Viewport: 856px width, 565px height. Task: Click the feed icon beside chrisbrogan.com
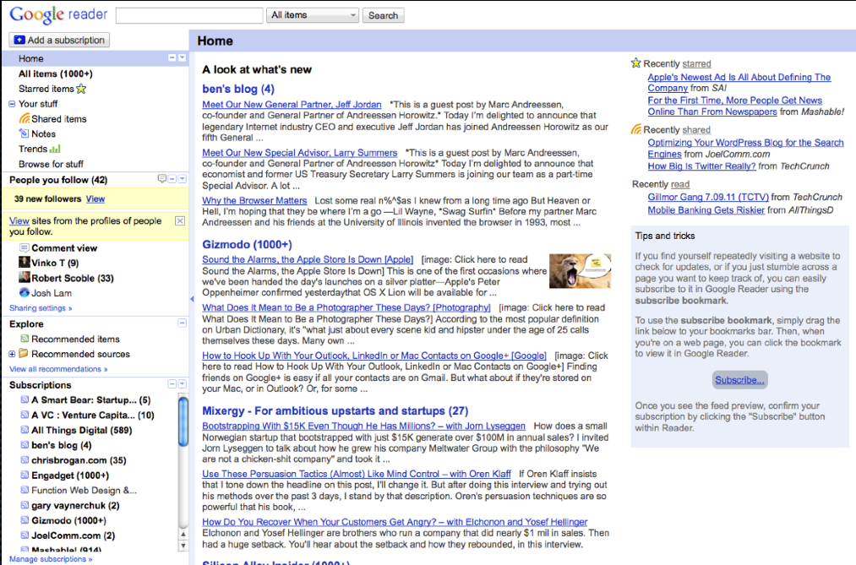(25, 459)
